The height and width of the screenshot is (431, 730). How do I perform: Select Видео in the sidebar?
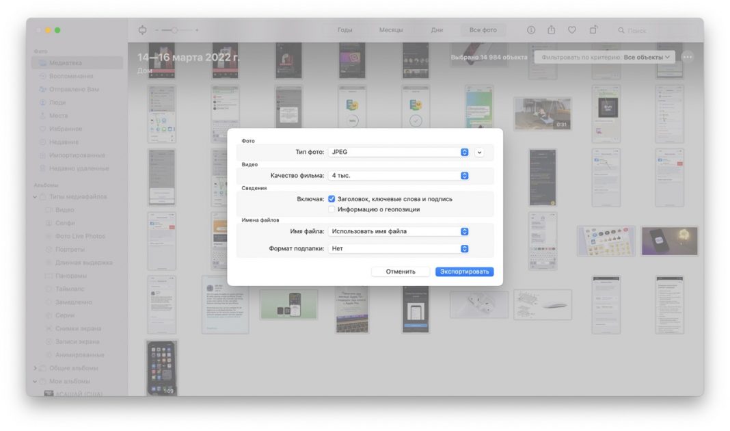click(77, 210)
